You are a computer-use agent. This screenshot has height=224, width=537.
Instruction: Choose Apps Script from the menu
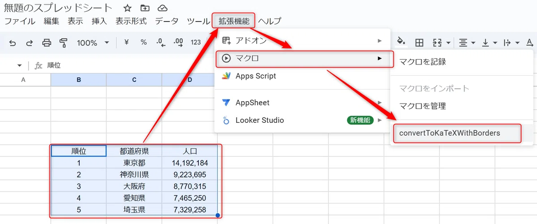coord(303,76)
